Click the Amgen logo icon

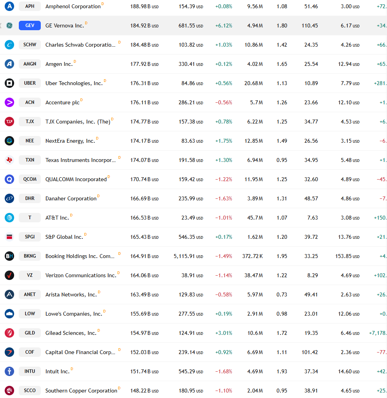tap(9, 64)
